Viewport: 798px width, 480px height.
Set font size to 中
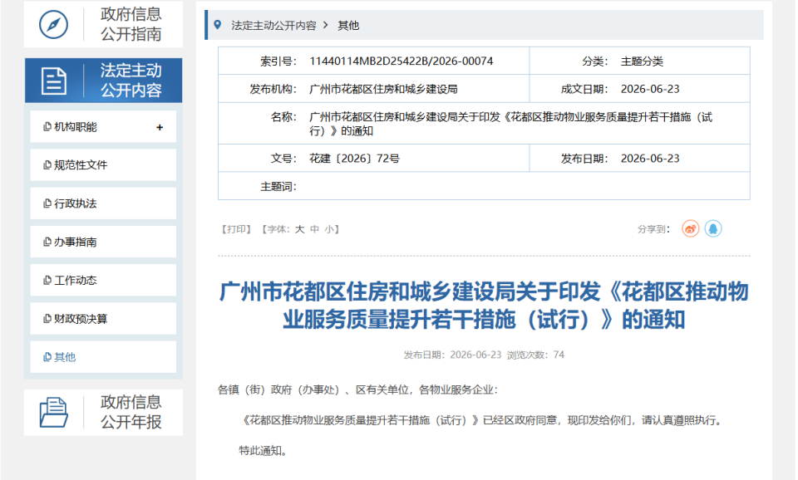(x=314, y=229)
